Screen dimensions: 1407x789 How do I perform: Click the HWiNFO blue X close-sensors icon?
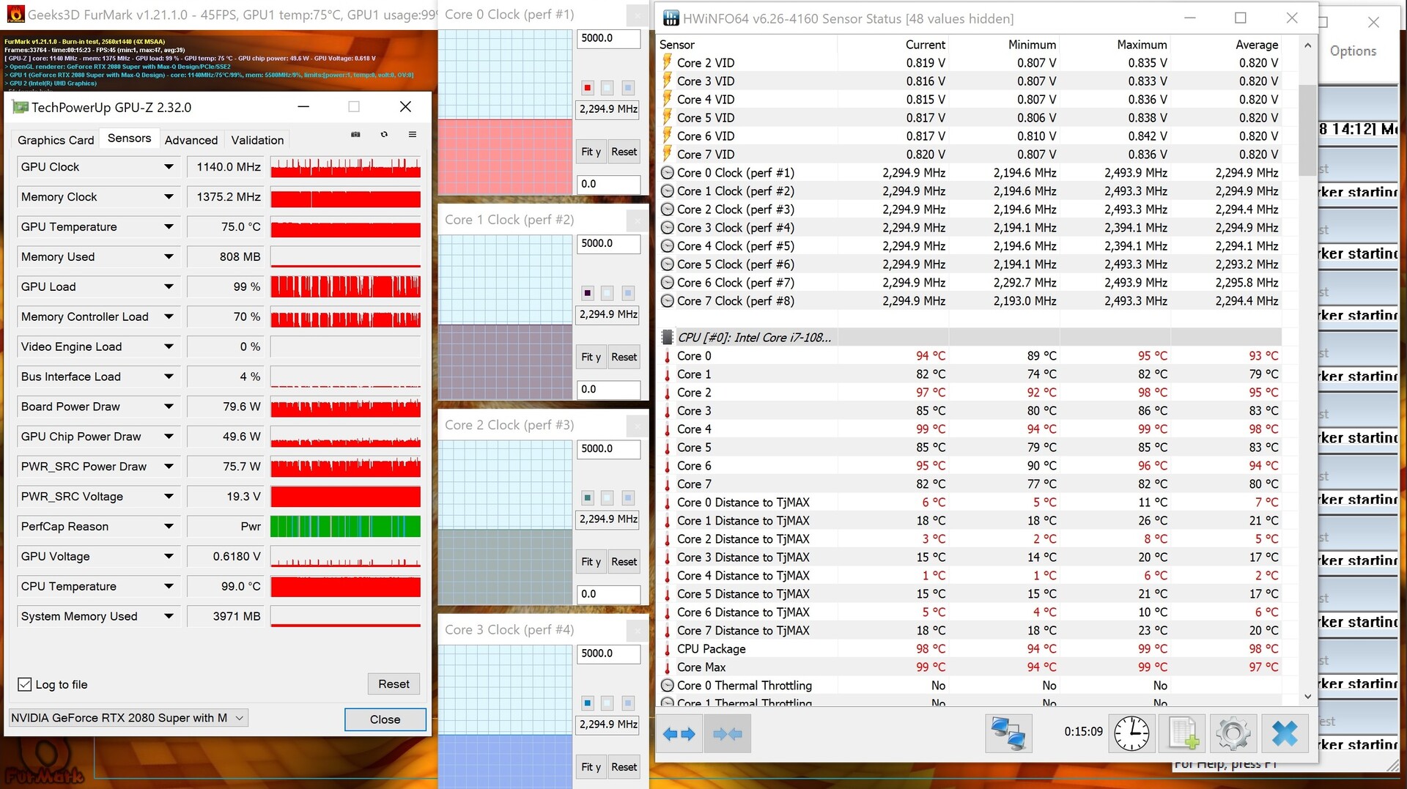pos(1285,733)
